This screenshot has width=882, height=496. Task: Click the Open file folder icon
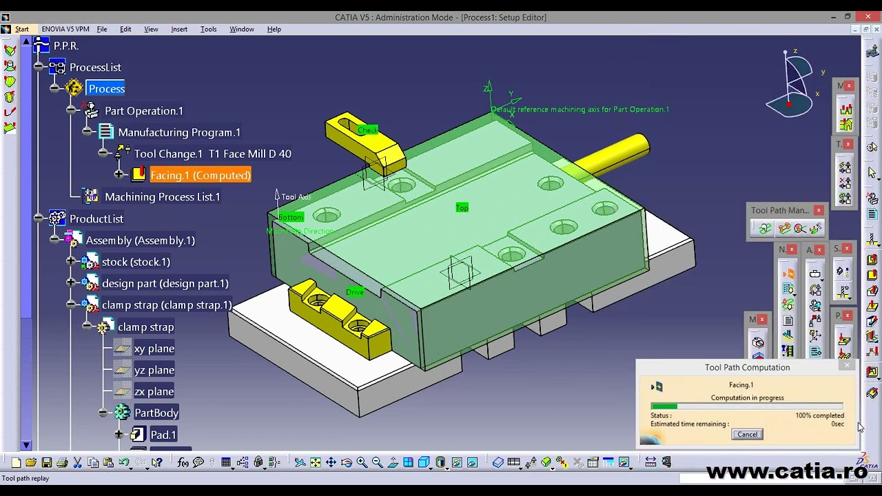(31, 463)
